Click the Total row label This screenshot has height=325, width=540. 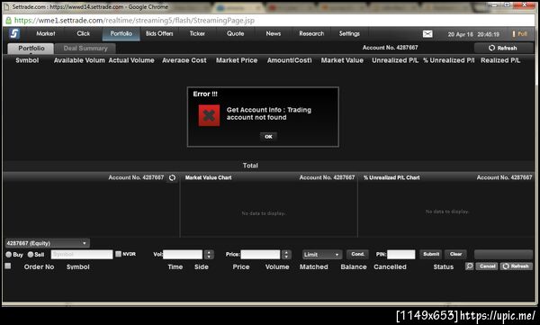coord(250,166)
